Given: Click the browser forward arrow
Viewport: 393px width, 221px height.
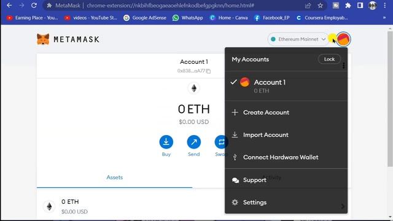Looking at the screenshot, I should tap(21, 6).
